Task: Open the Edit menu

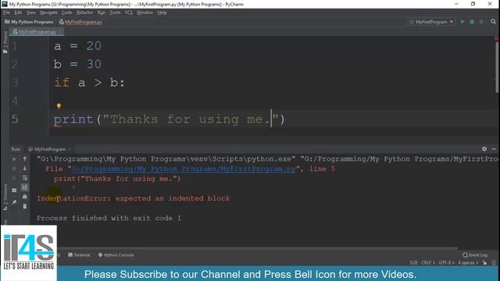Action: point(18,12)
